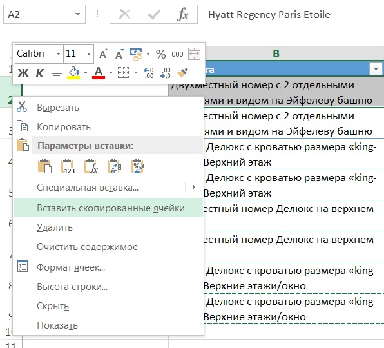Viewport: 384px width, 348px height.
Task: Apply red font color A
Action: coord(99,73)
